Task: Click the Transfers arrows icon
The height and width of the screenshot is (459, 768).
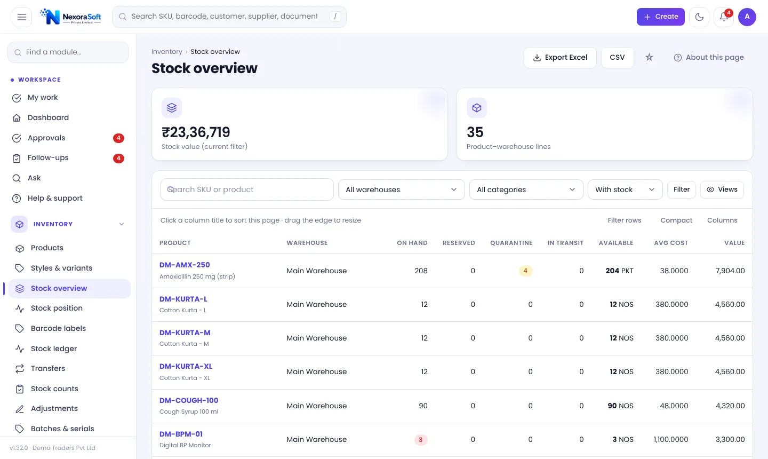Action: tap(20, 369)
